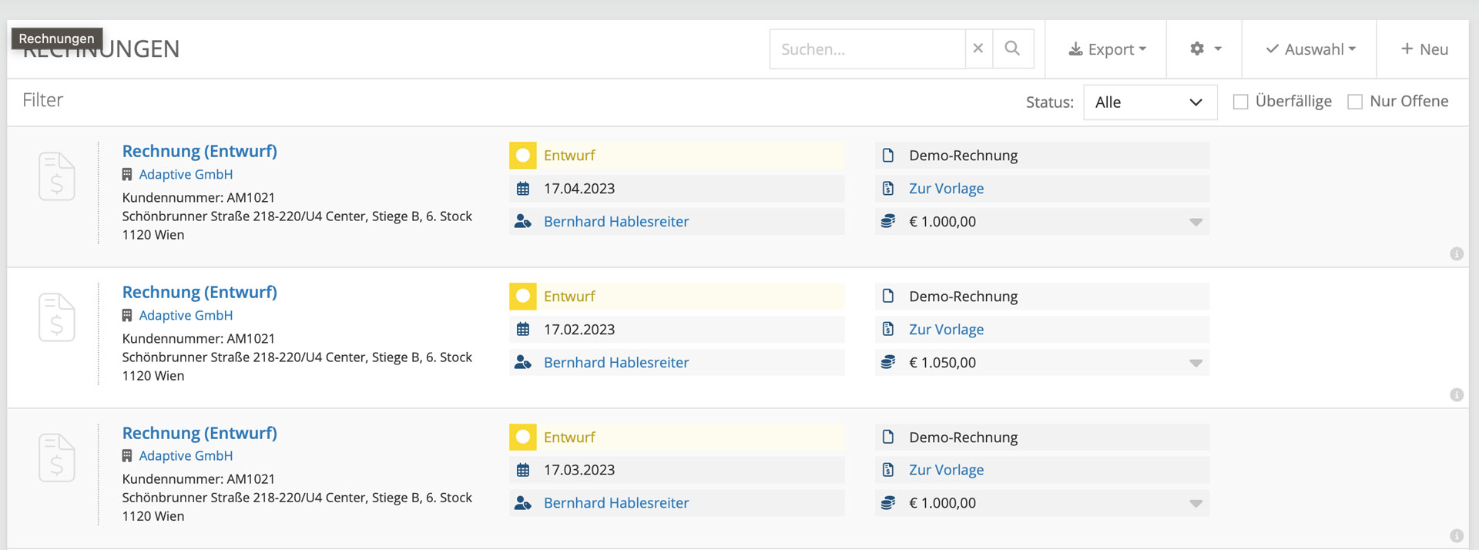
Task: Click the Neu button
Action: pos(1424,49)
